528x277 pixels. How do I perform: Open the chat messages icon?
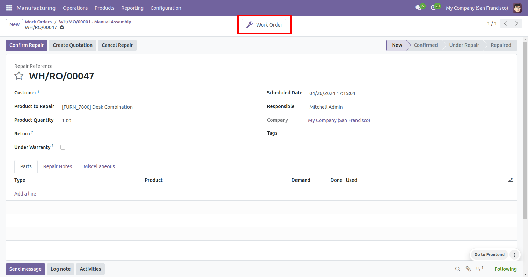click(x=418, y=8)
